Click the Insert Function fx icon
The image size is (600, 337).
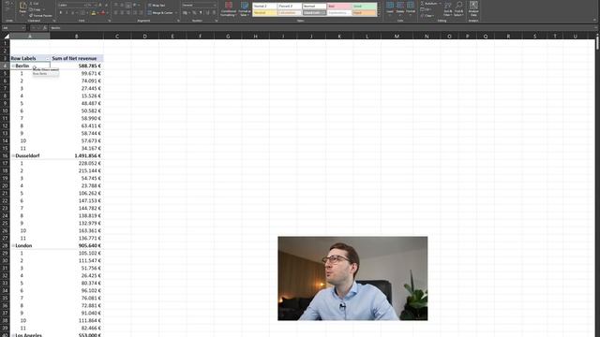coord(45,28)
